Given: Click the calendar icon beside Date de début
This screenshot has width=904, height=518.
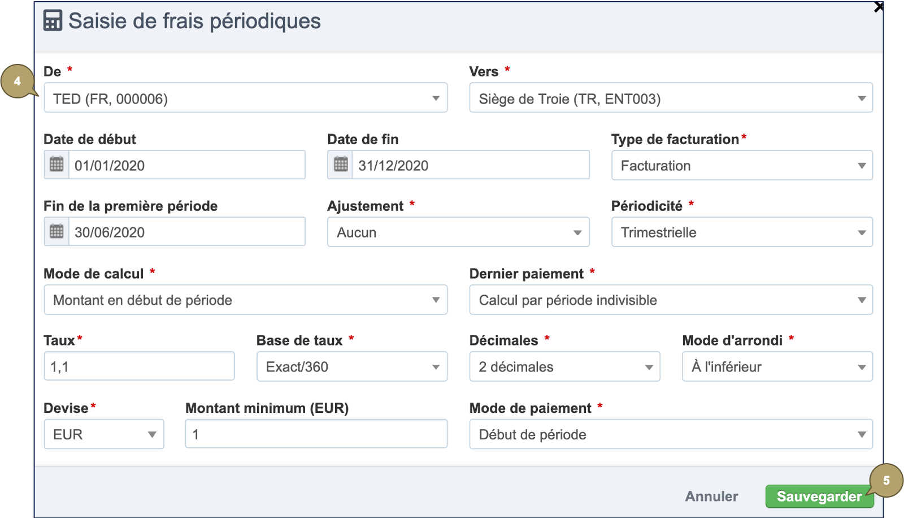Looking at the screenshot, I should tap(55, 165).
